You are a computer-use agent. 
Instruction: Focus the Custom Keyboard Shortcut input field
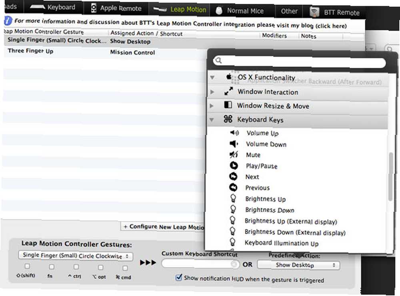(200, 264)
